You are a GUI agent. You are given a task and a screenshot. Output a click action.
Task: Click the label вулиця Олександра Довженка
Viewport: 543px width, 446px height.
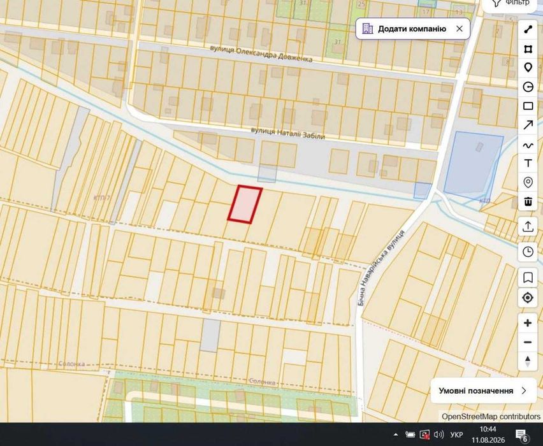(x=261, y=54)
